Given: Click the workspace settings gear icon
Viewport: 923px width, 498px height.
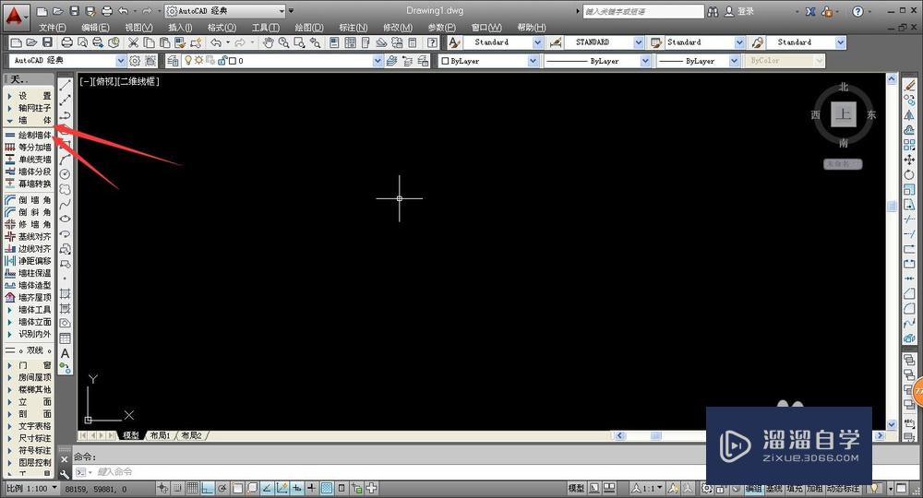Looking at the screenshot, I should pos(135,61).
